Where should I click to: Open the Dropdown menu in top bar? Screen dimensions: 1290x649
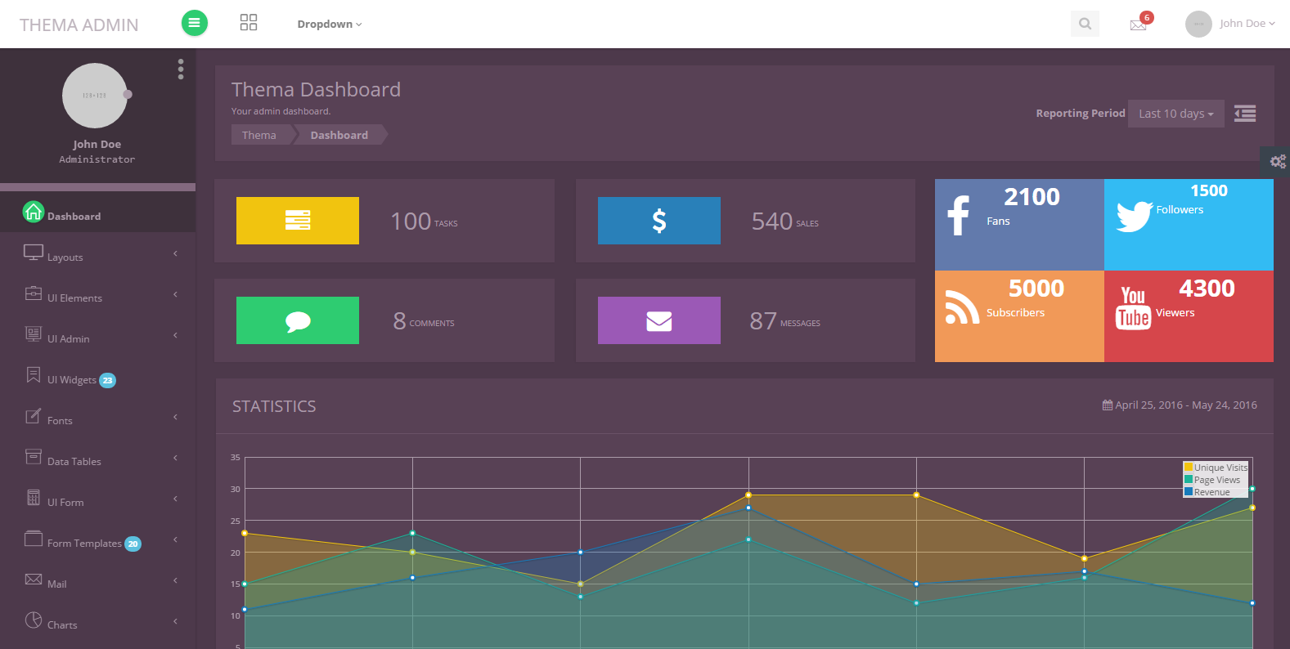[329, 25]
